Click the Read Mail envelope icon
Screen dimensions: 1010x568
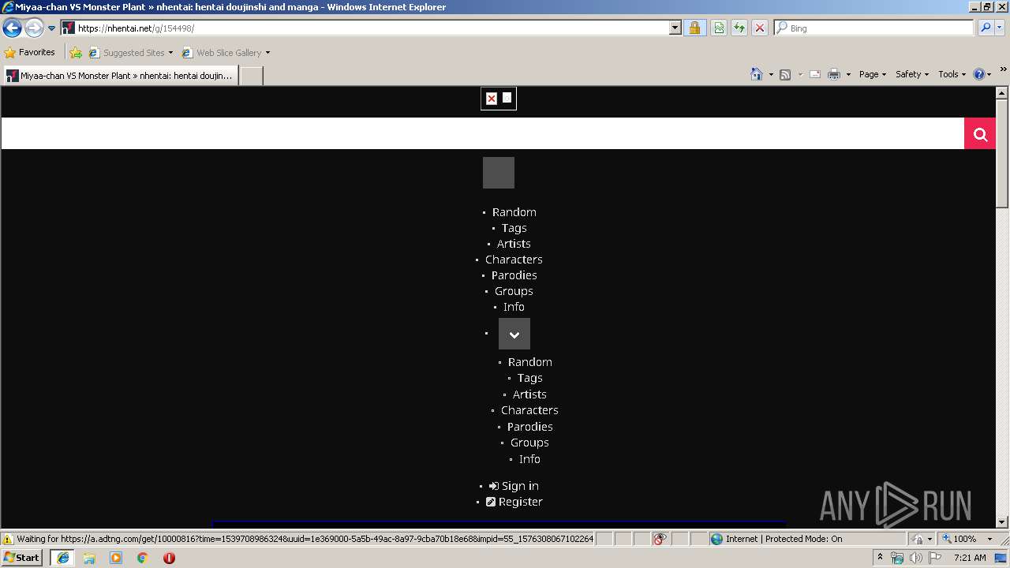click(815, 74)
